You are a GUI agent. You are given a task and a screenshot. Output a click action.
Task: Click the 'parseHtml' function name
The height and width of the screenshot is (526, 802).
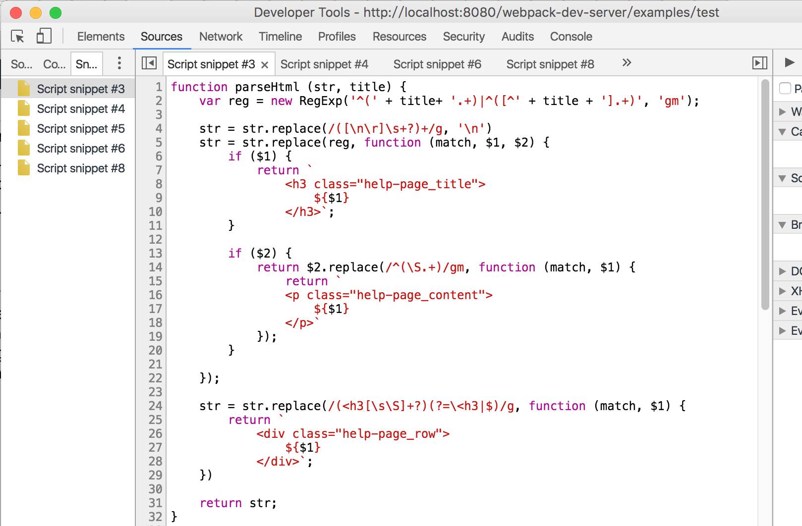pos(267,87)
